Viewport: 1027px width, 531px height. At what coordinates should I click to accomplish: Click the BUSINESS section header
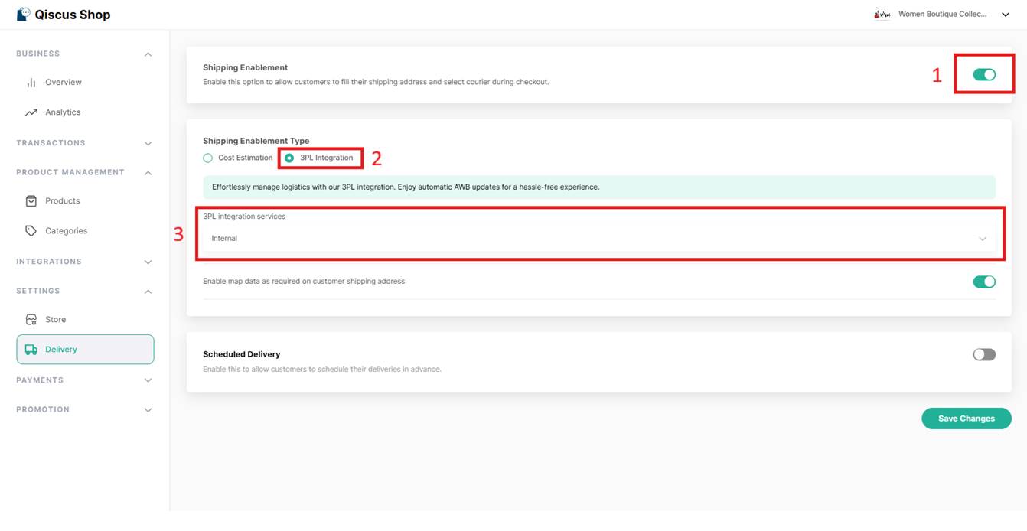pyautogui.click(x=38, y=54)
